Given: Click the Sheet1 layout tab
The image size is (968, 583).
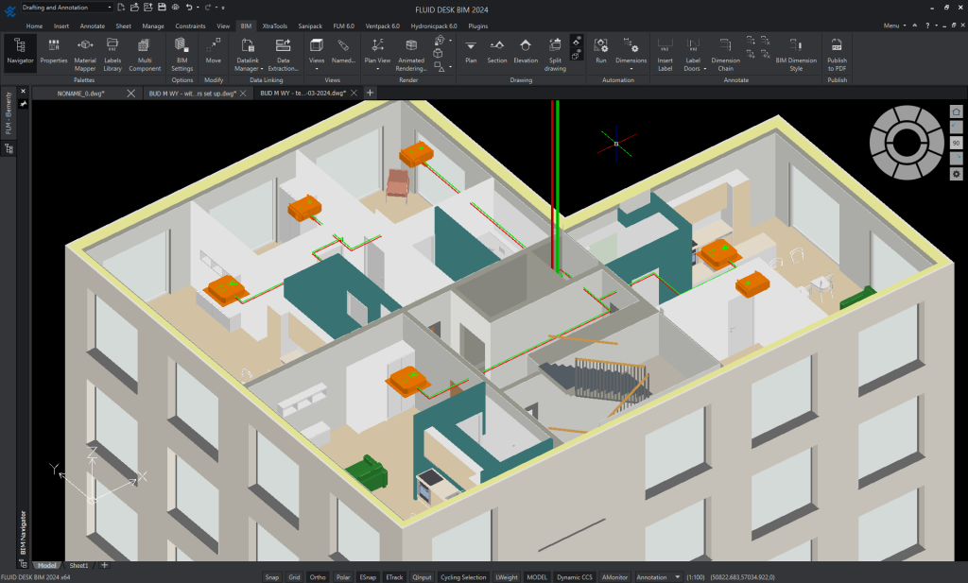Looking at the screenshot, I should pos(79,565).
